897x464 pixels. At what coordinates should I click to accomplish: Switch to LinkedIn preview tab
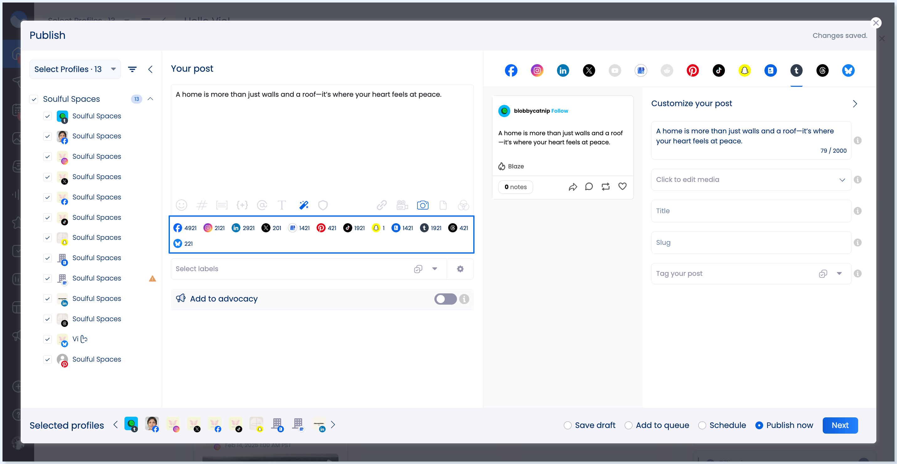pyautogui.click(x=563, y=70)
